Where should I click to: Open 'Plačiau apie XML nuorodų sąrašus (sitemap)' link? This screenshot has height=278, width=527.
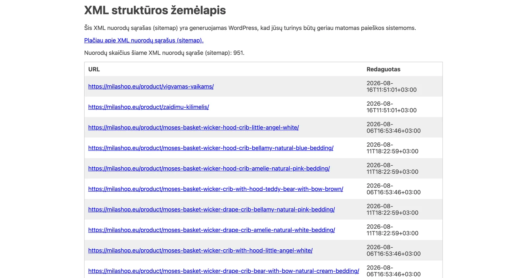(144, 41)
